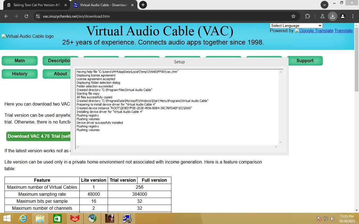This screenshot has height=224, width=359.
Task: Select the 'Starting file copy' log line
Action: tap(88, 94)
